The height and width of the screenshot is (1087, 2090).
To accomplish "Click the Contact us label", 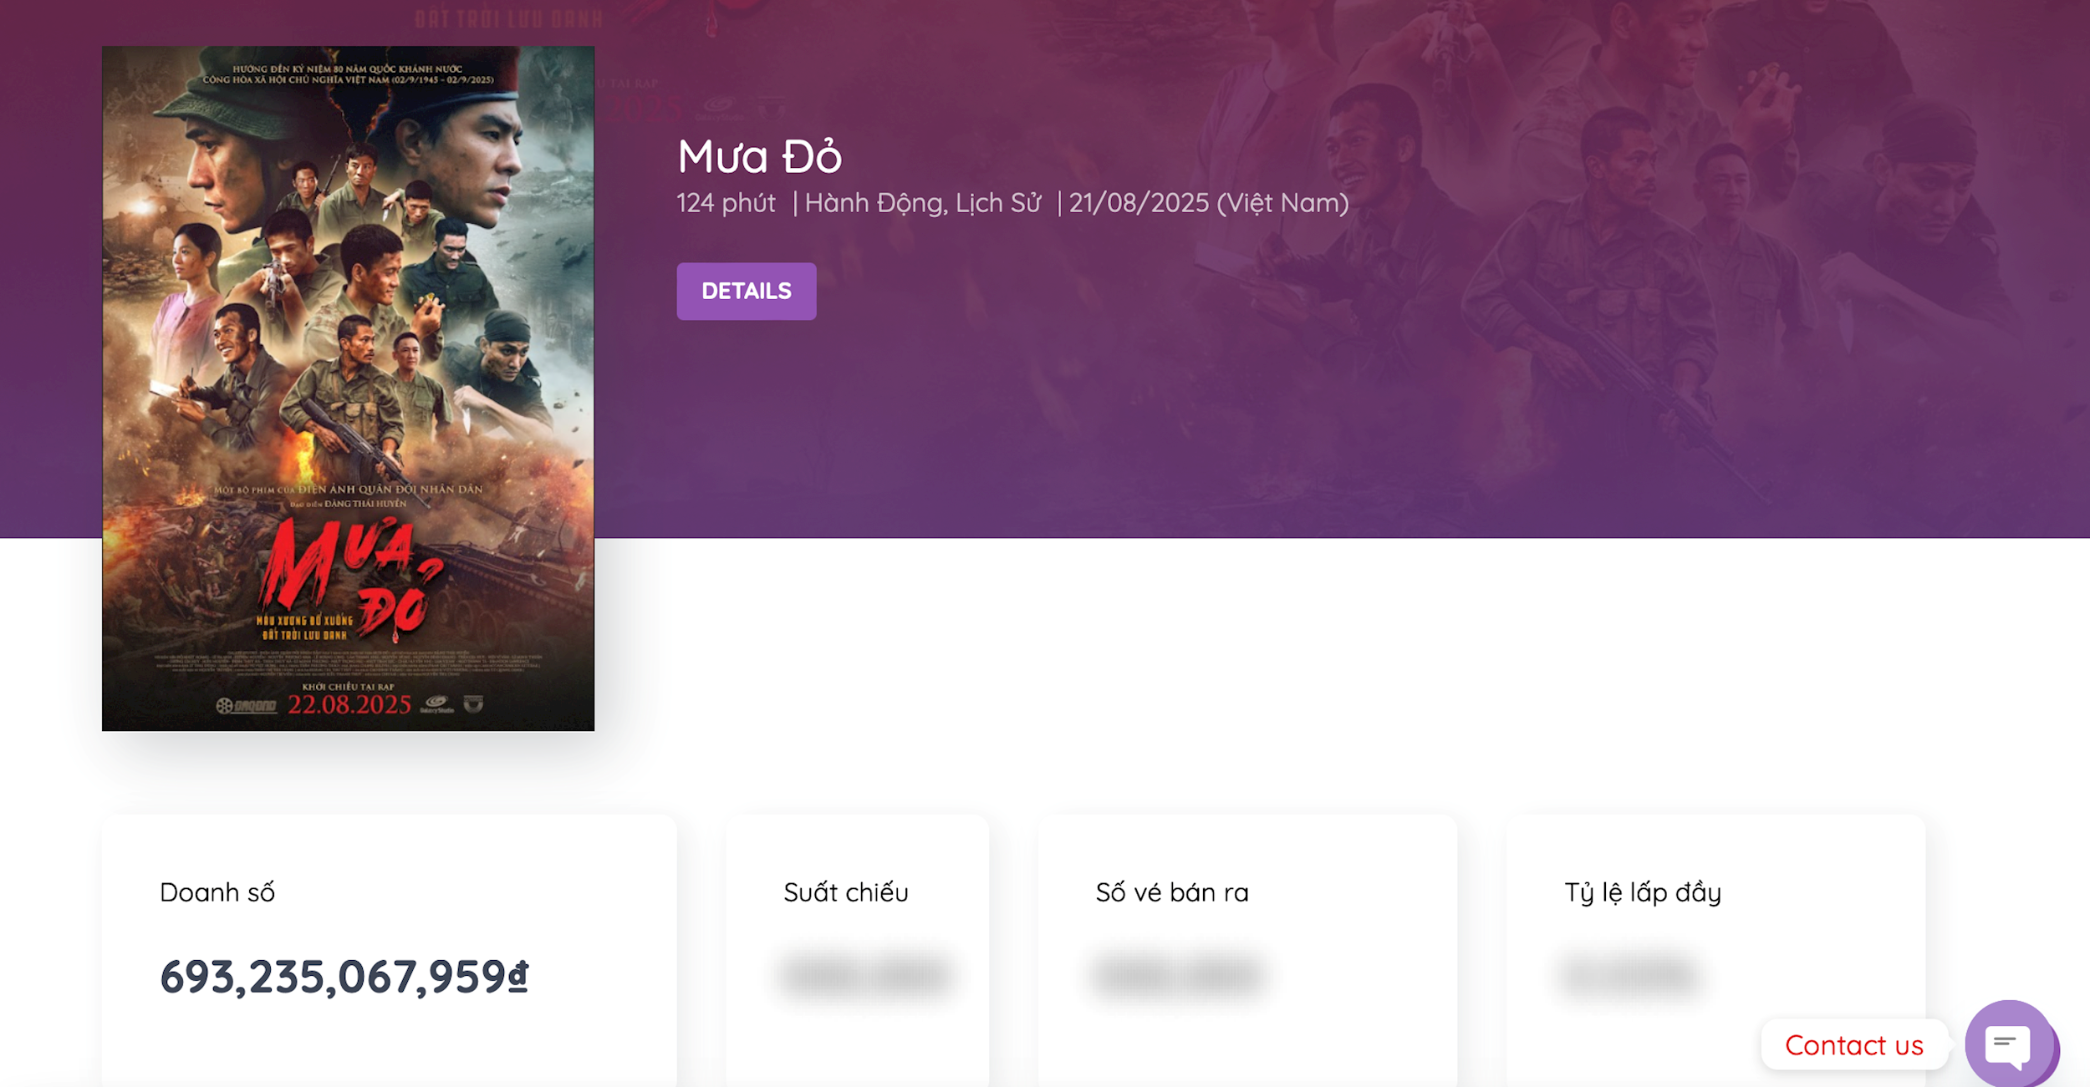I will coord(1853,1045).
